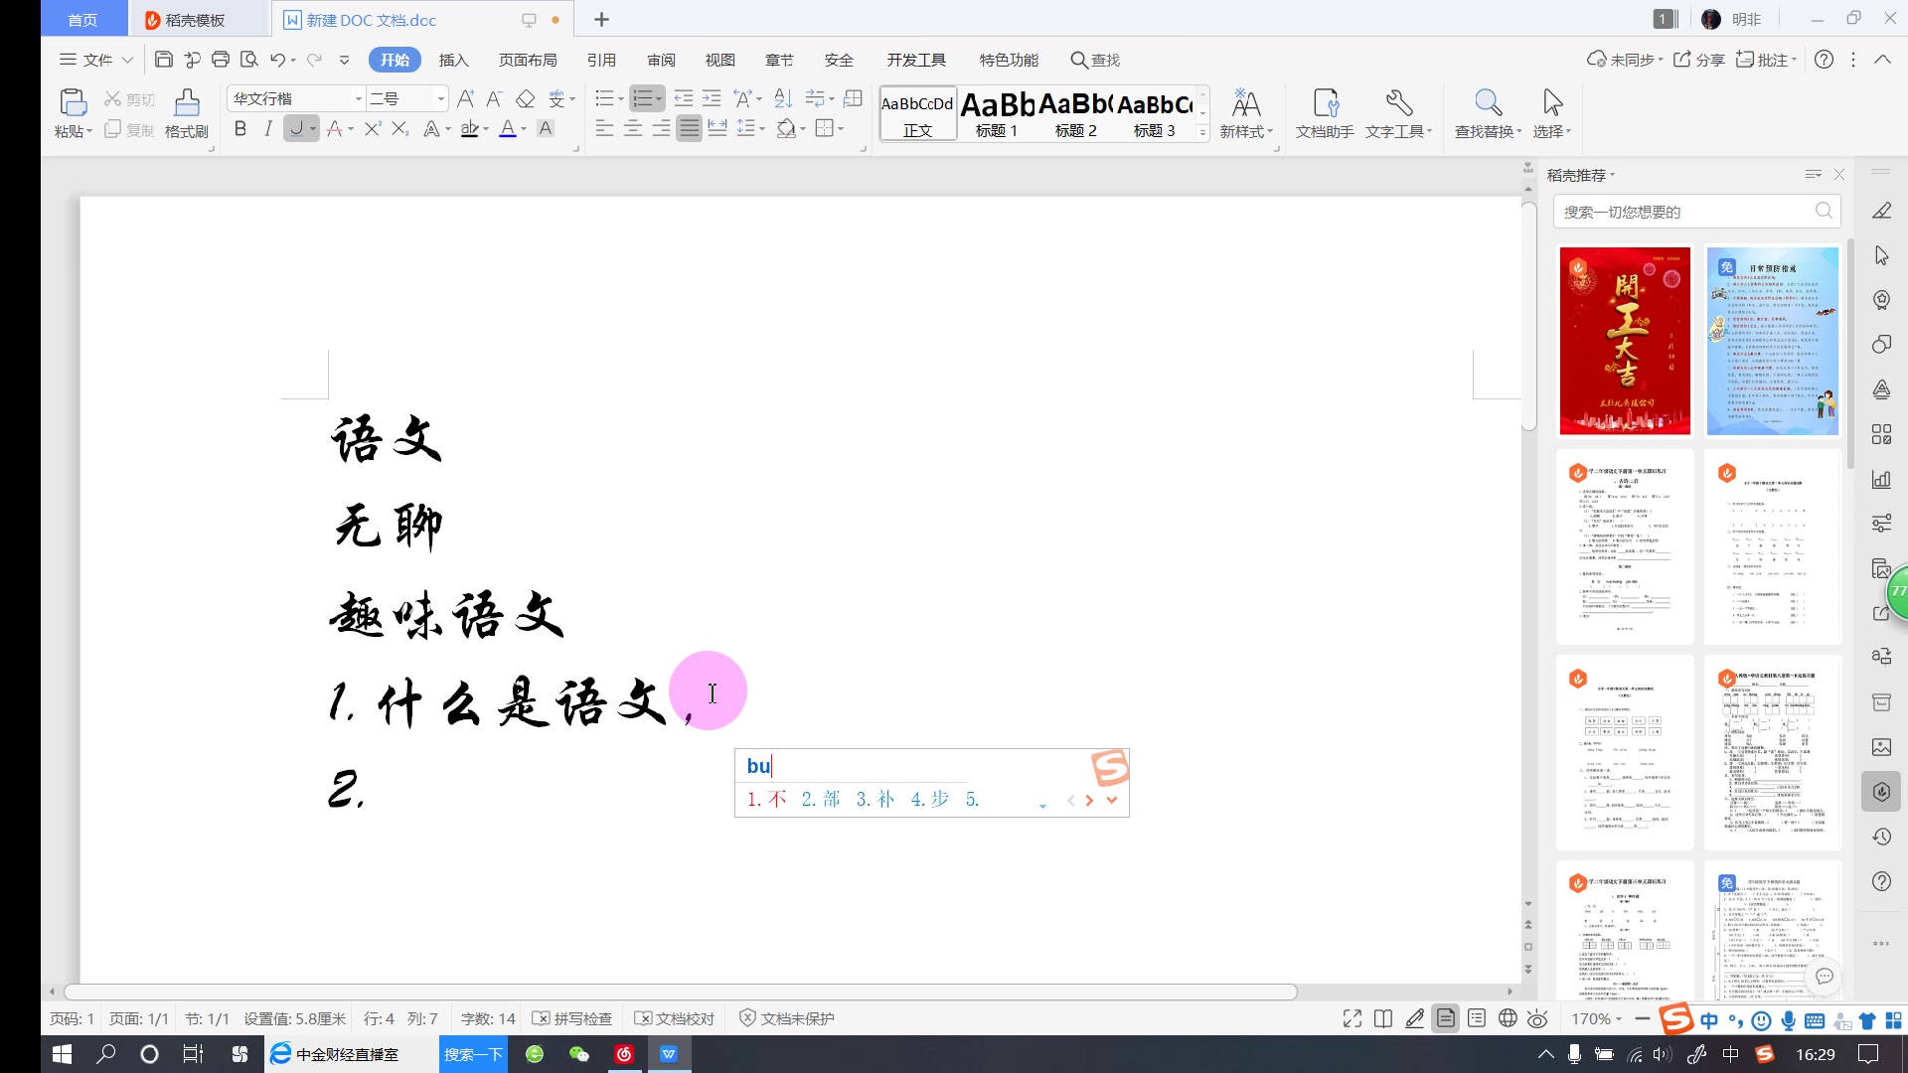
Task: Click the sort (A-Z) icon
Action: 783,98
